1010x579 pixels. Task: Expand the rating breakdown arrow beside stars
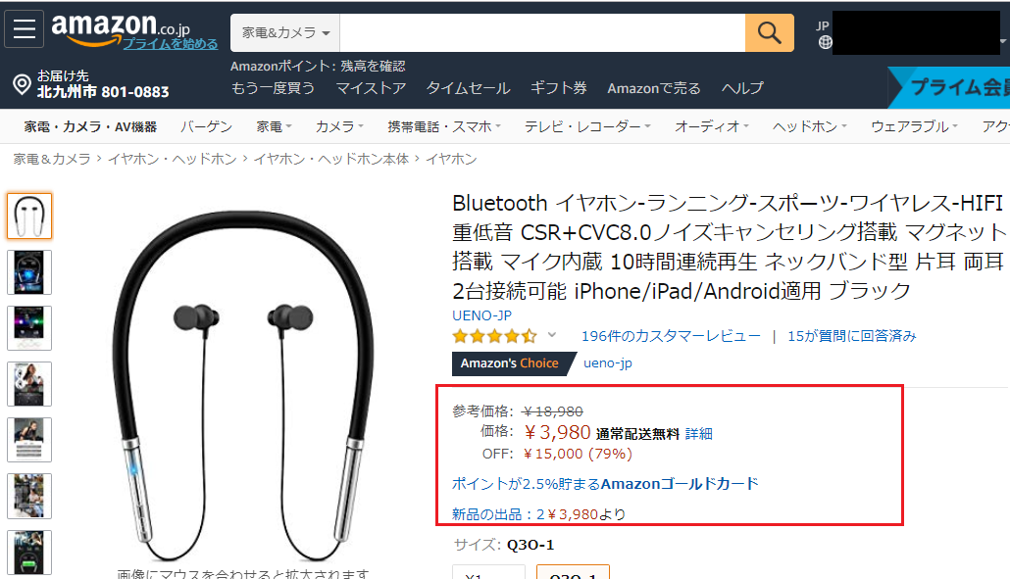point(552,335)
